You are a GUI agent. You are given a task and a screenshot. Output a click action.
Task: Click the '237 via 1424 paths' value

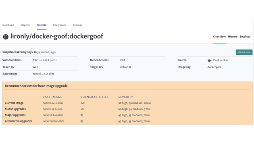(x=44, y=60)
